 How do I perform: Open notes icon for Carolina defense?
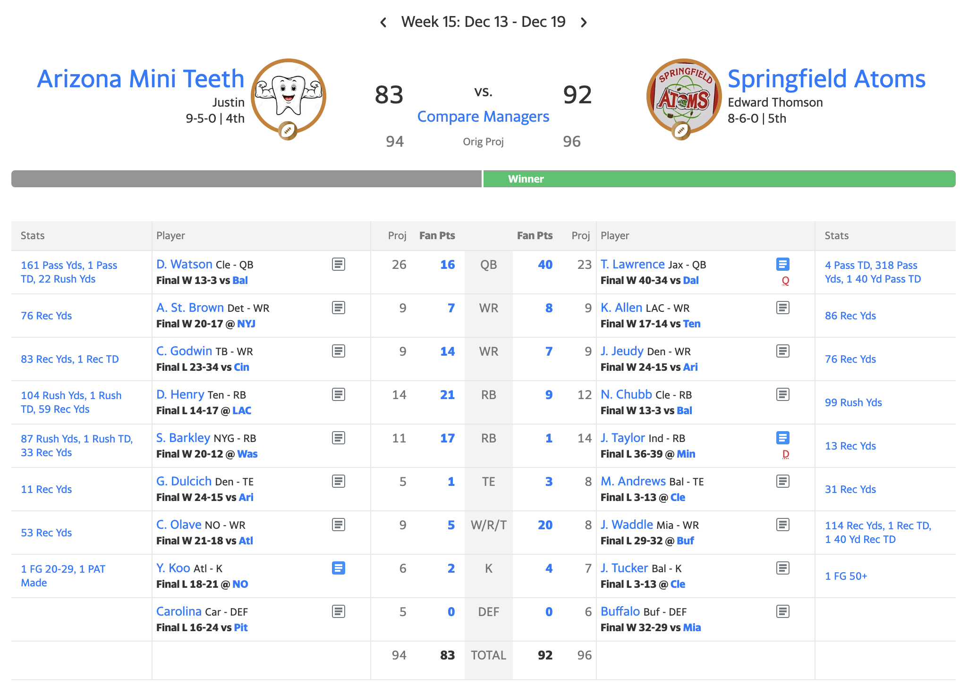pos(338,611)
